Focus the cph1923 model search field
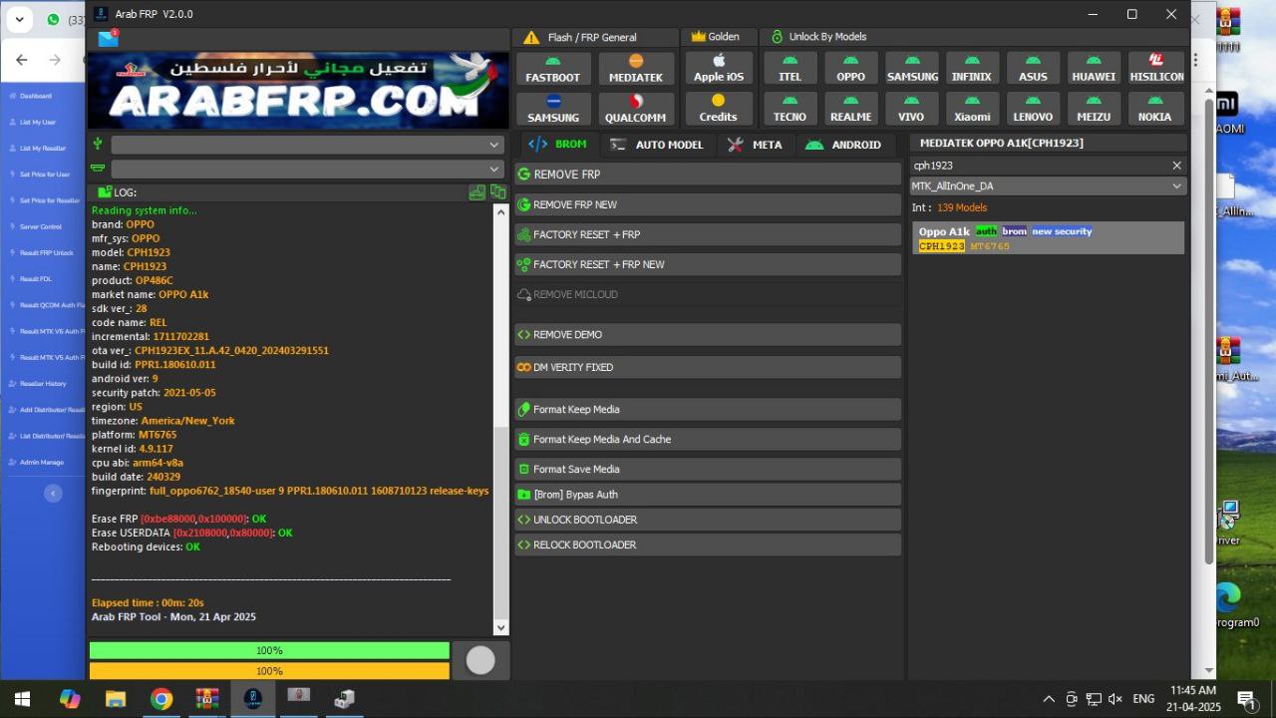 coord(1038,166)
